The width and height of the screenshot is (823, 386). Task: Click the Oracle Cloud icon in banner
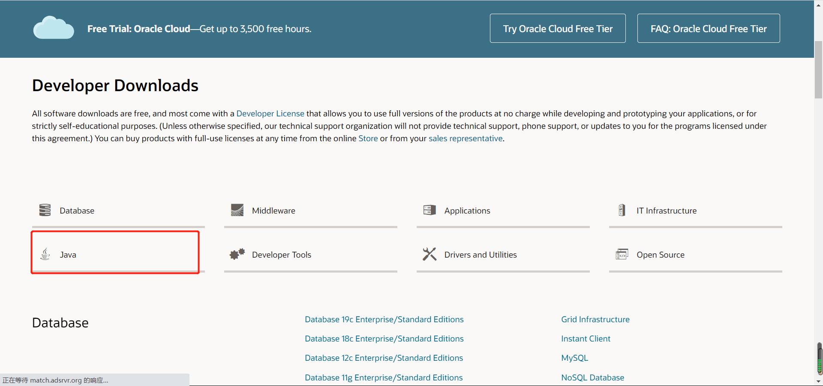click(x=54, y=28)
